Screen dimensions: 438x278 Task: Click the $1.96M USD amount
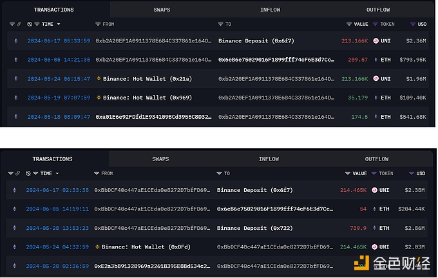tap(416, 79)
